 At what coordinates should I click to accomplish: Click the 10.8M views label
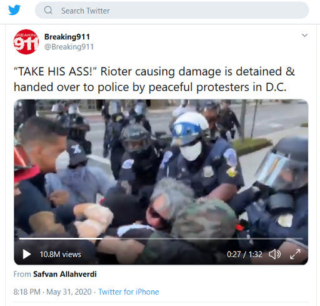[61, 254]
